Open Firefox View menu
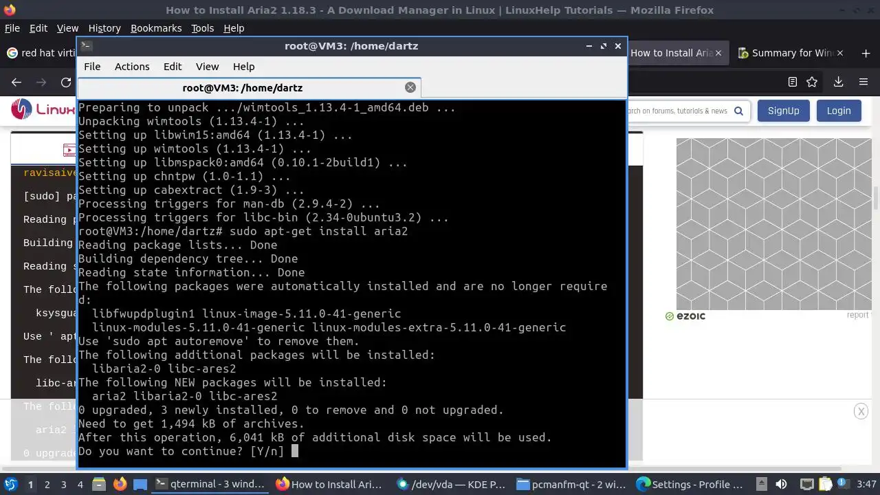Viewport: 880px width, 495px height. pyautogui.click(x=67, y=28)
